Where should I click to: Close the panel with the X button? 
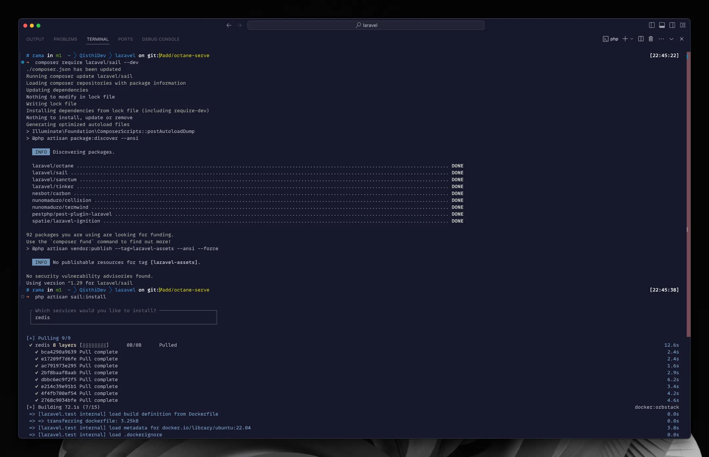[x=682, y=39]
